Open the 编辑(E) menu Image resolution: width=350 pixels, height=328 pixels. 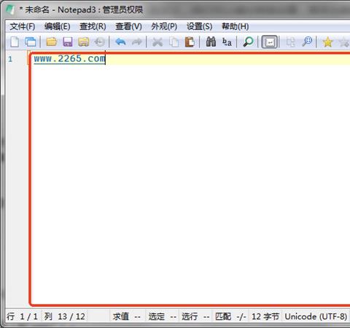tap(58, 26)
